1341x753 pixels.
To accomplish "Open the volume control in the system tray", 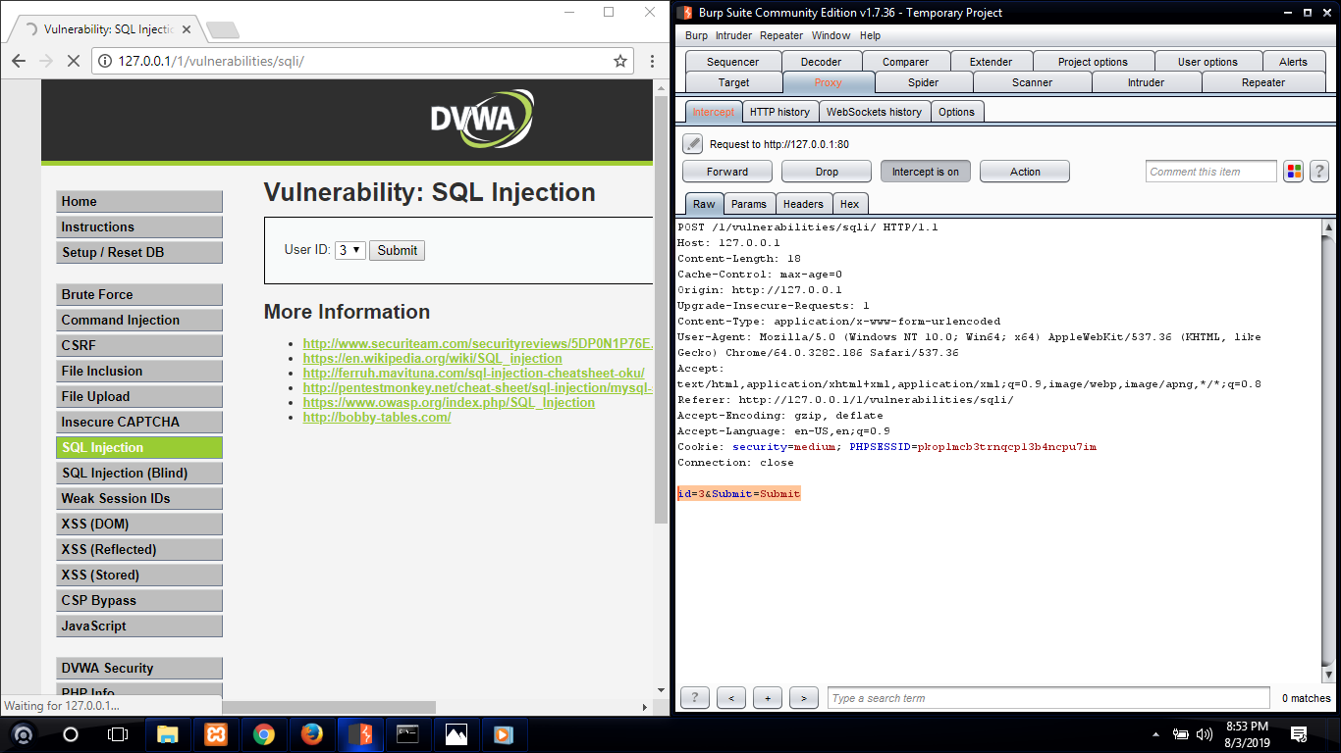I will [1203, 733].
